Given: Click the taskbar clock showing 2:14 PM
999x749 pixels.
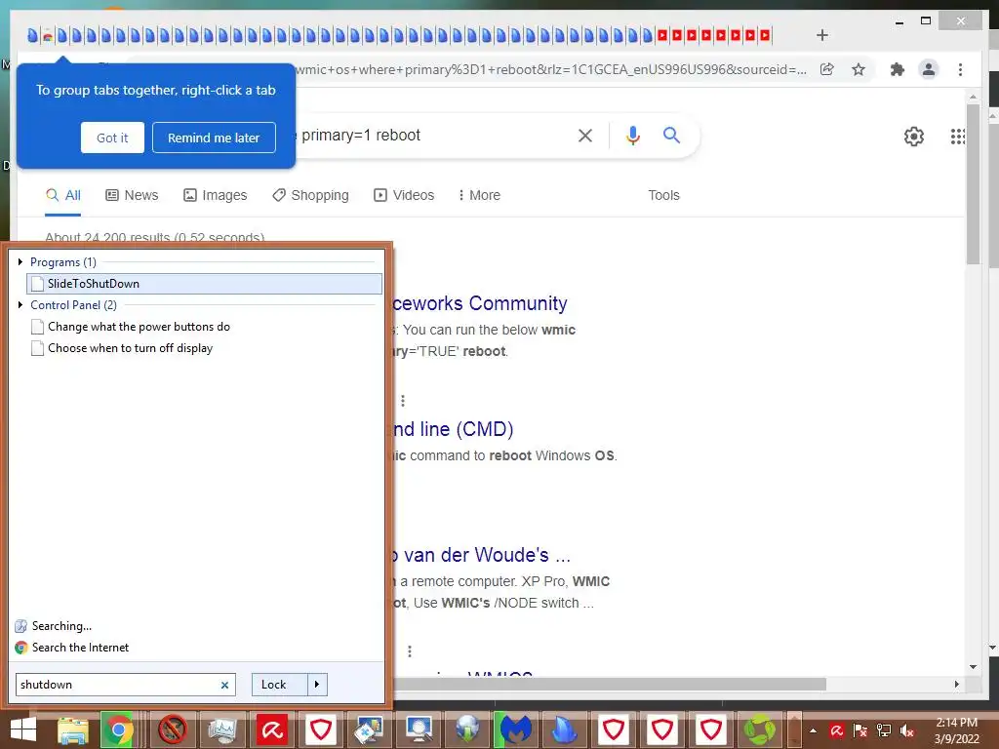Looking at the screenshot, I should [956, 730].
